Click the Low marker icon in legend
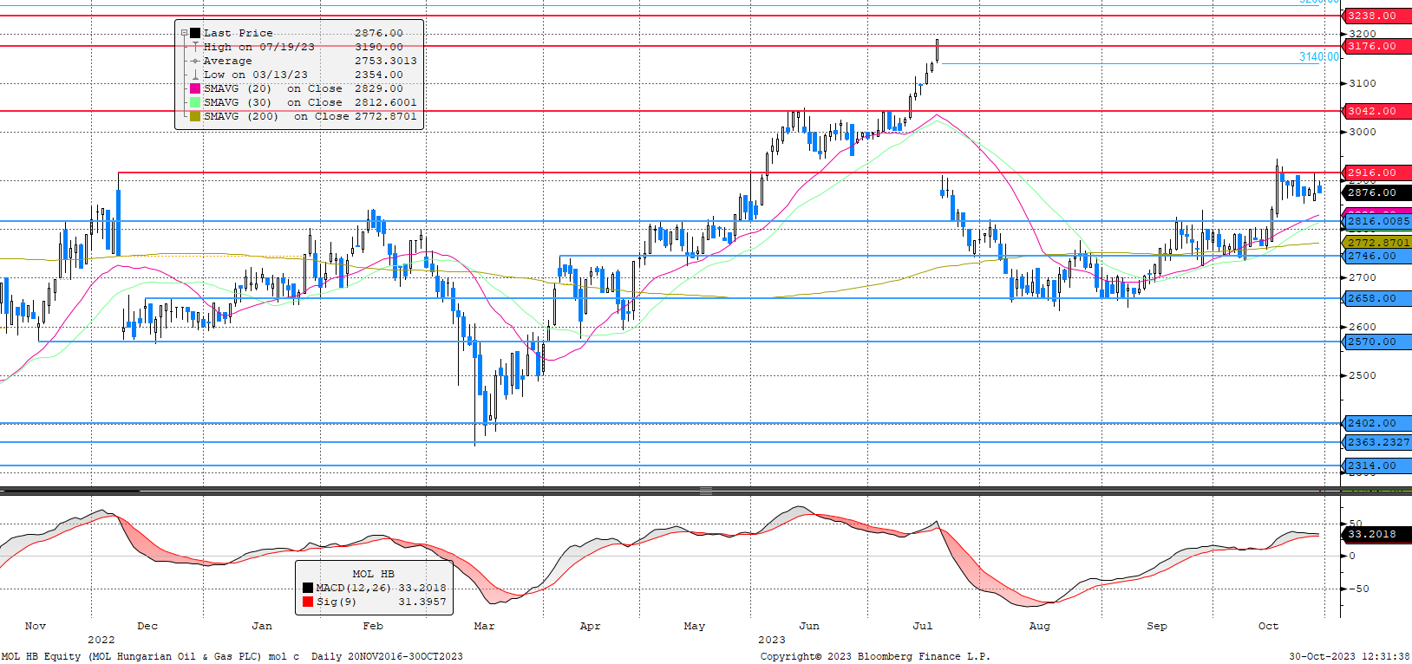This screenshot has width=1412, height=664. coord(195,75)
